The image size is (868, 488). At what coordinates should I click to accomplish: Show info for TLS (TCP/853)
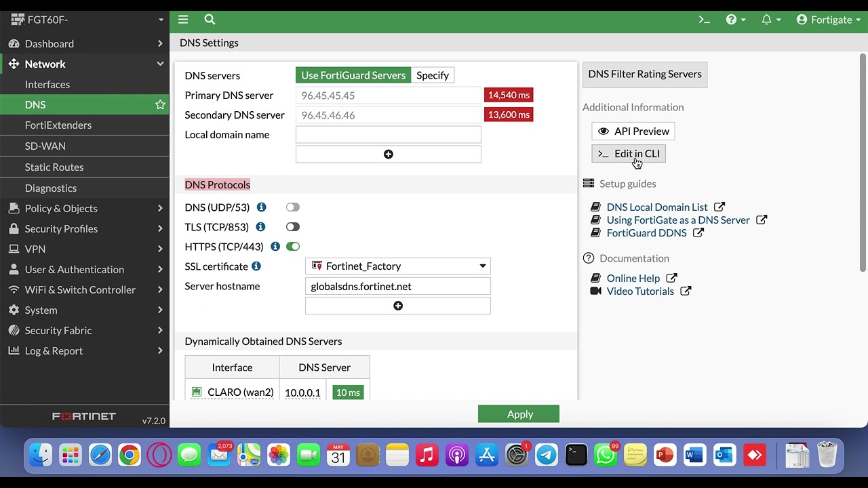tap(260, 227)
